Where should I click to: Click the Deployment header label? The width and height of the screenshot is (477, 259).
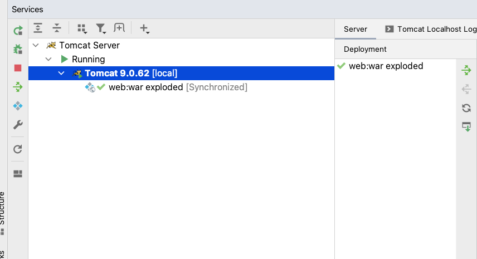365,49
